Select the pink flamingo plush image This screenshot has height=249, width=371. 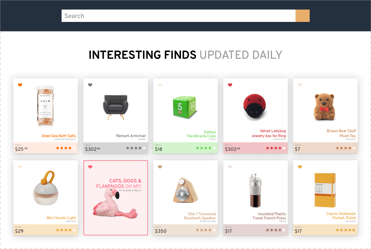115,203
